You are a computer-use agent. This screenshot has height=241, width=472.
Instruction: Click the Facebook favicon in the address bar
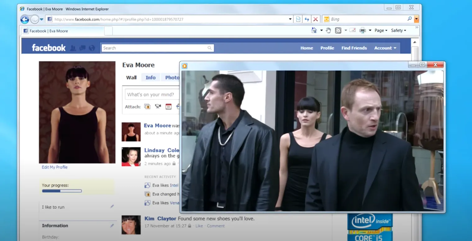pyautogui.click(x=50, y=19)
